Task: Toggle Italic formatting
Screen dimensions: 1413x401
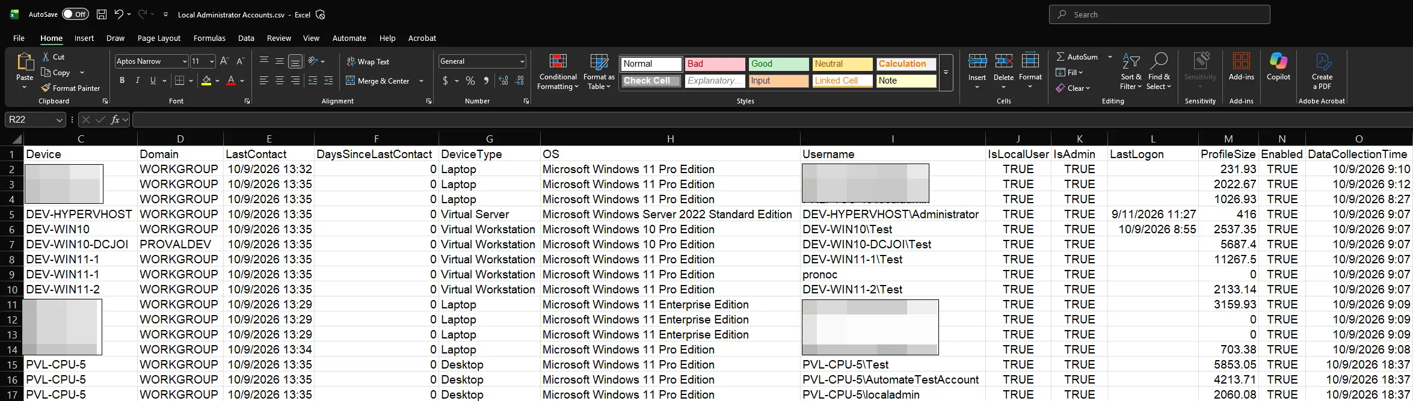Action: pos(138,81)
